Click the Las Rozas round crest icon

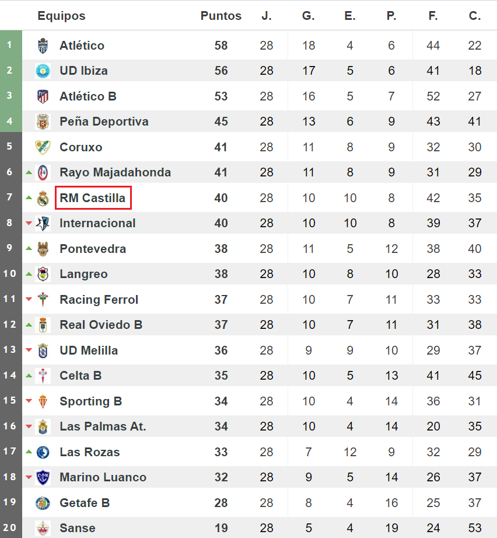[43, 452]
